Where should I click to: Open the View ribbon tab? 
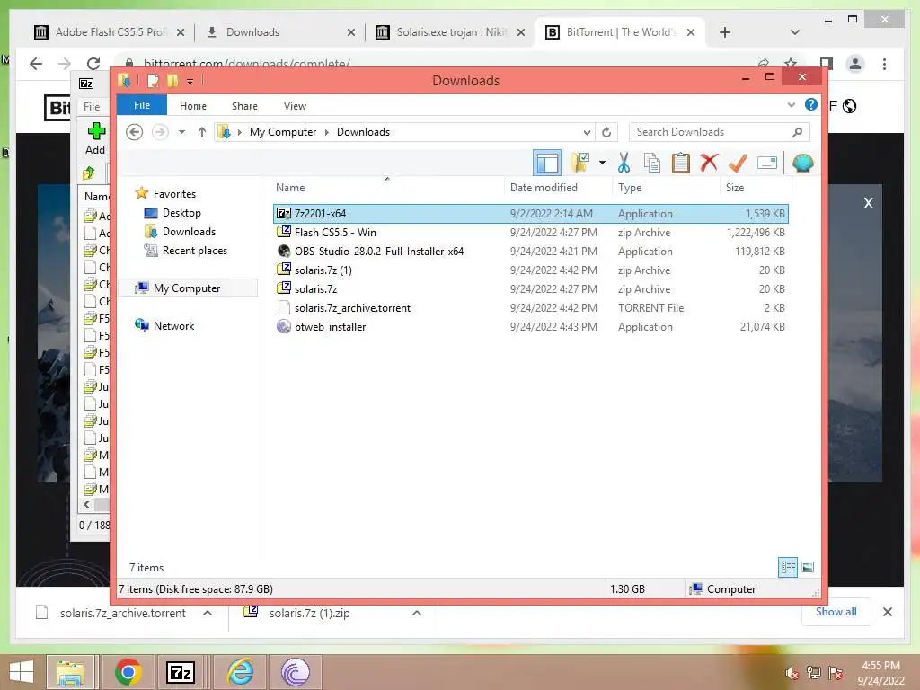[295, 106]
